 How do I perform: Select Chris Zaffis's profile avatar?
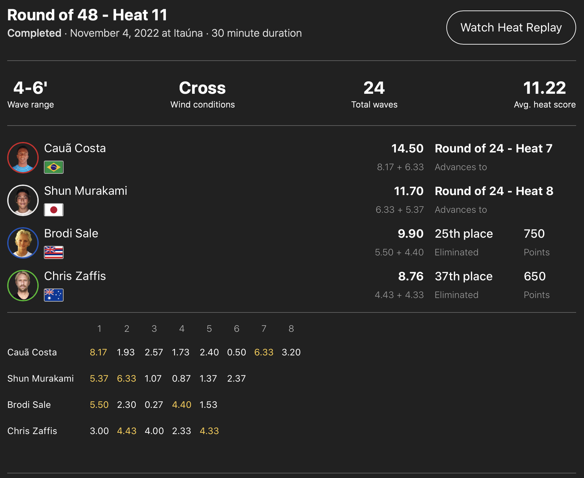(x=23, y=286)
